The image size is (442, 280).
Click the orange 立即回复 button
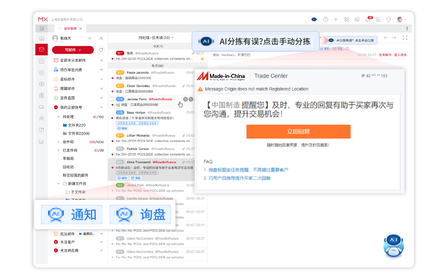[x=298, y=132]
